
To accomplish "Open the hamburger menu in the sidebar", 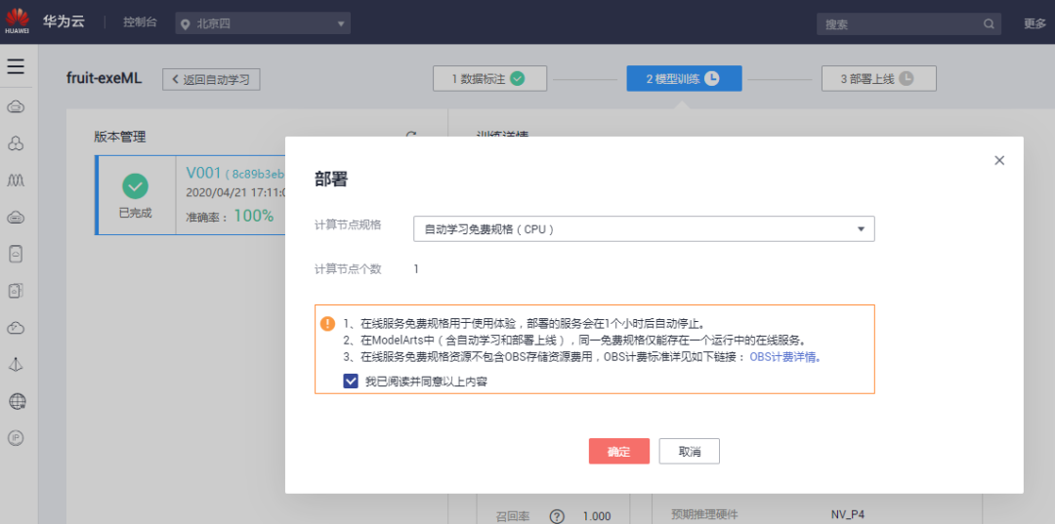I will [x=17, y=66].
